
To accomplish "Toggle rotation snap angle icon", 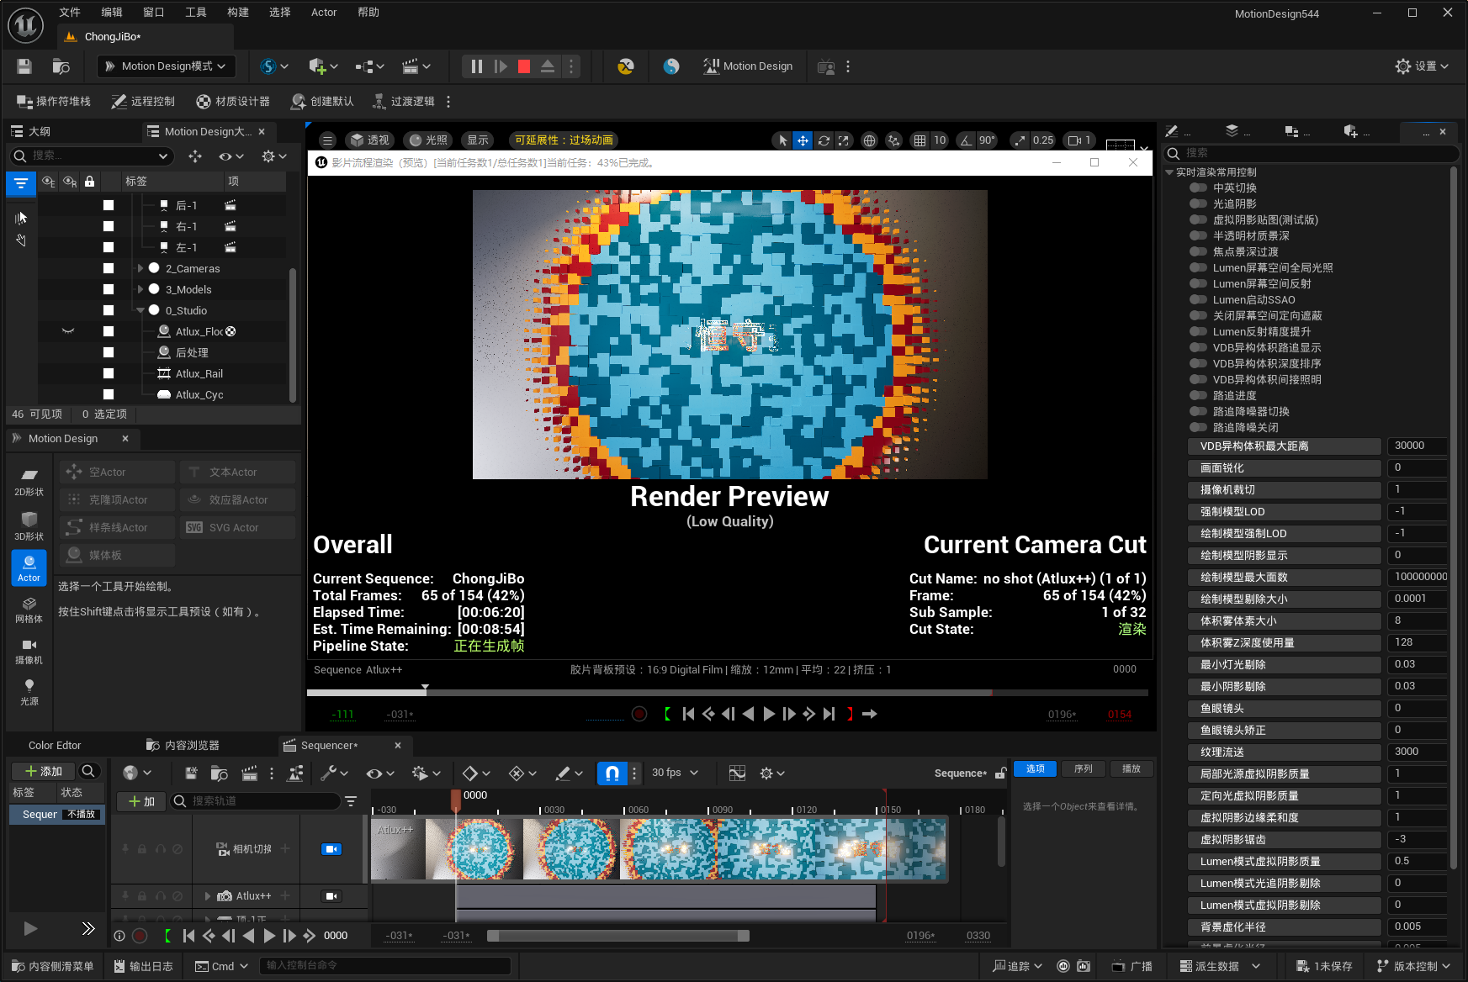I will (966, 140).
